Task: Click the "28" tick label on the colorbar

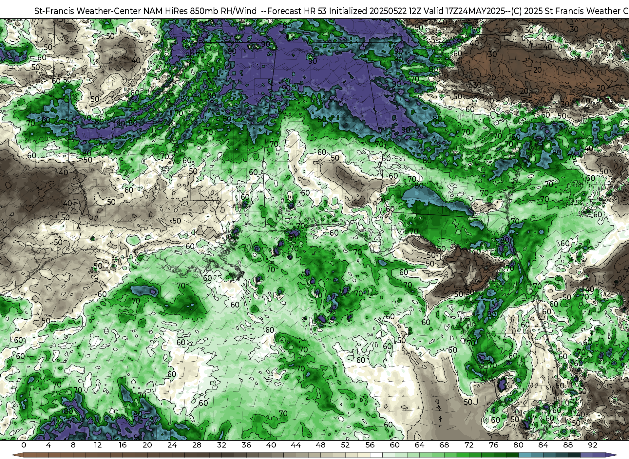Action: [197, 445]
